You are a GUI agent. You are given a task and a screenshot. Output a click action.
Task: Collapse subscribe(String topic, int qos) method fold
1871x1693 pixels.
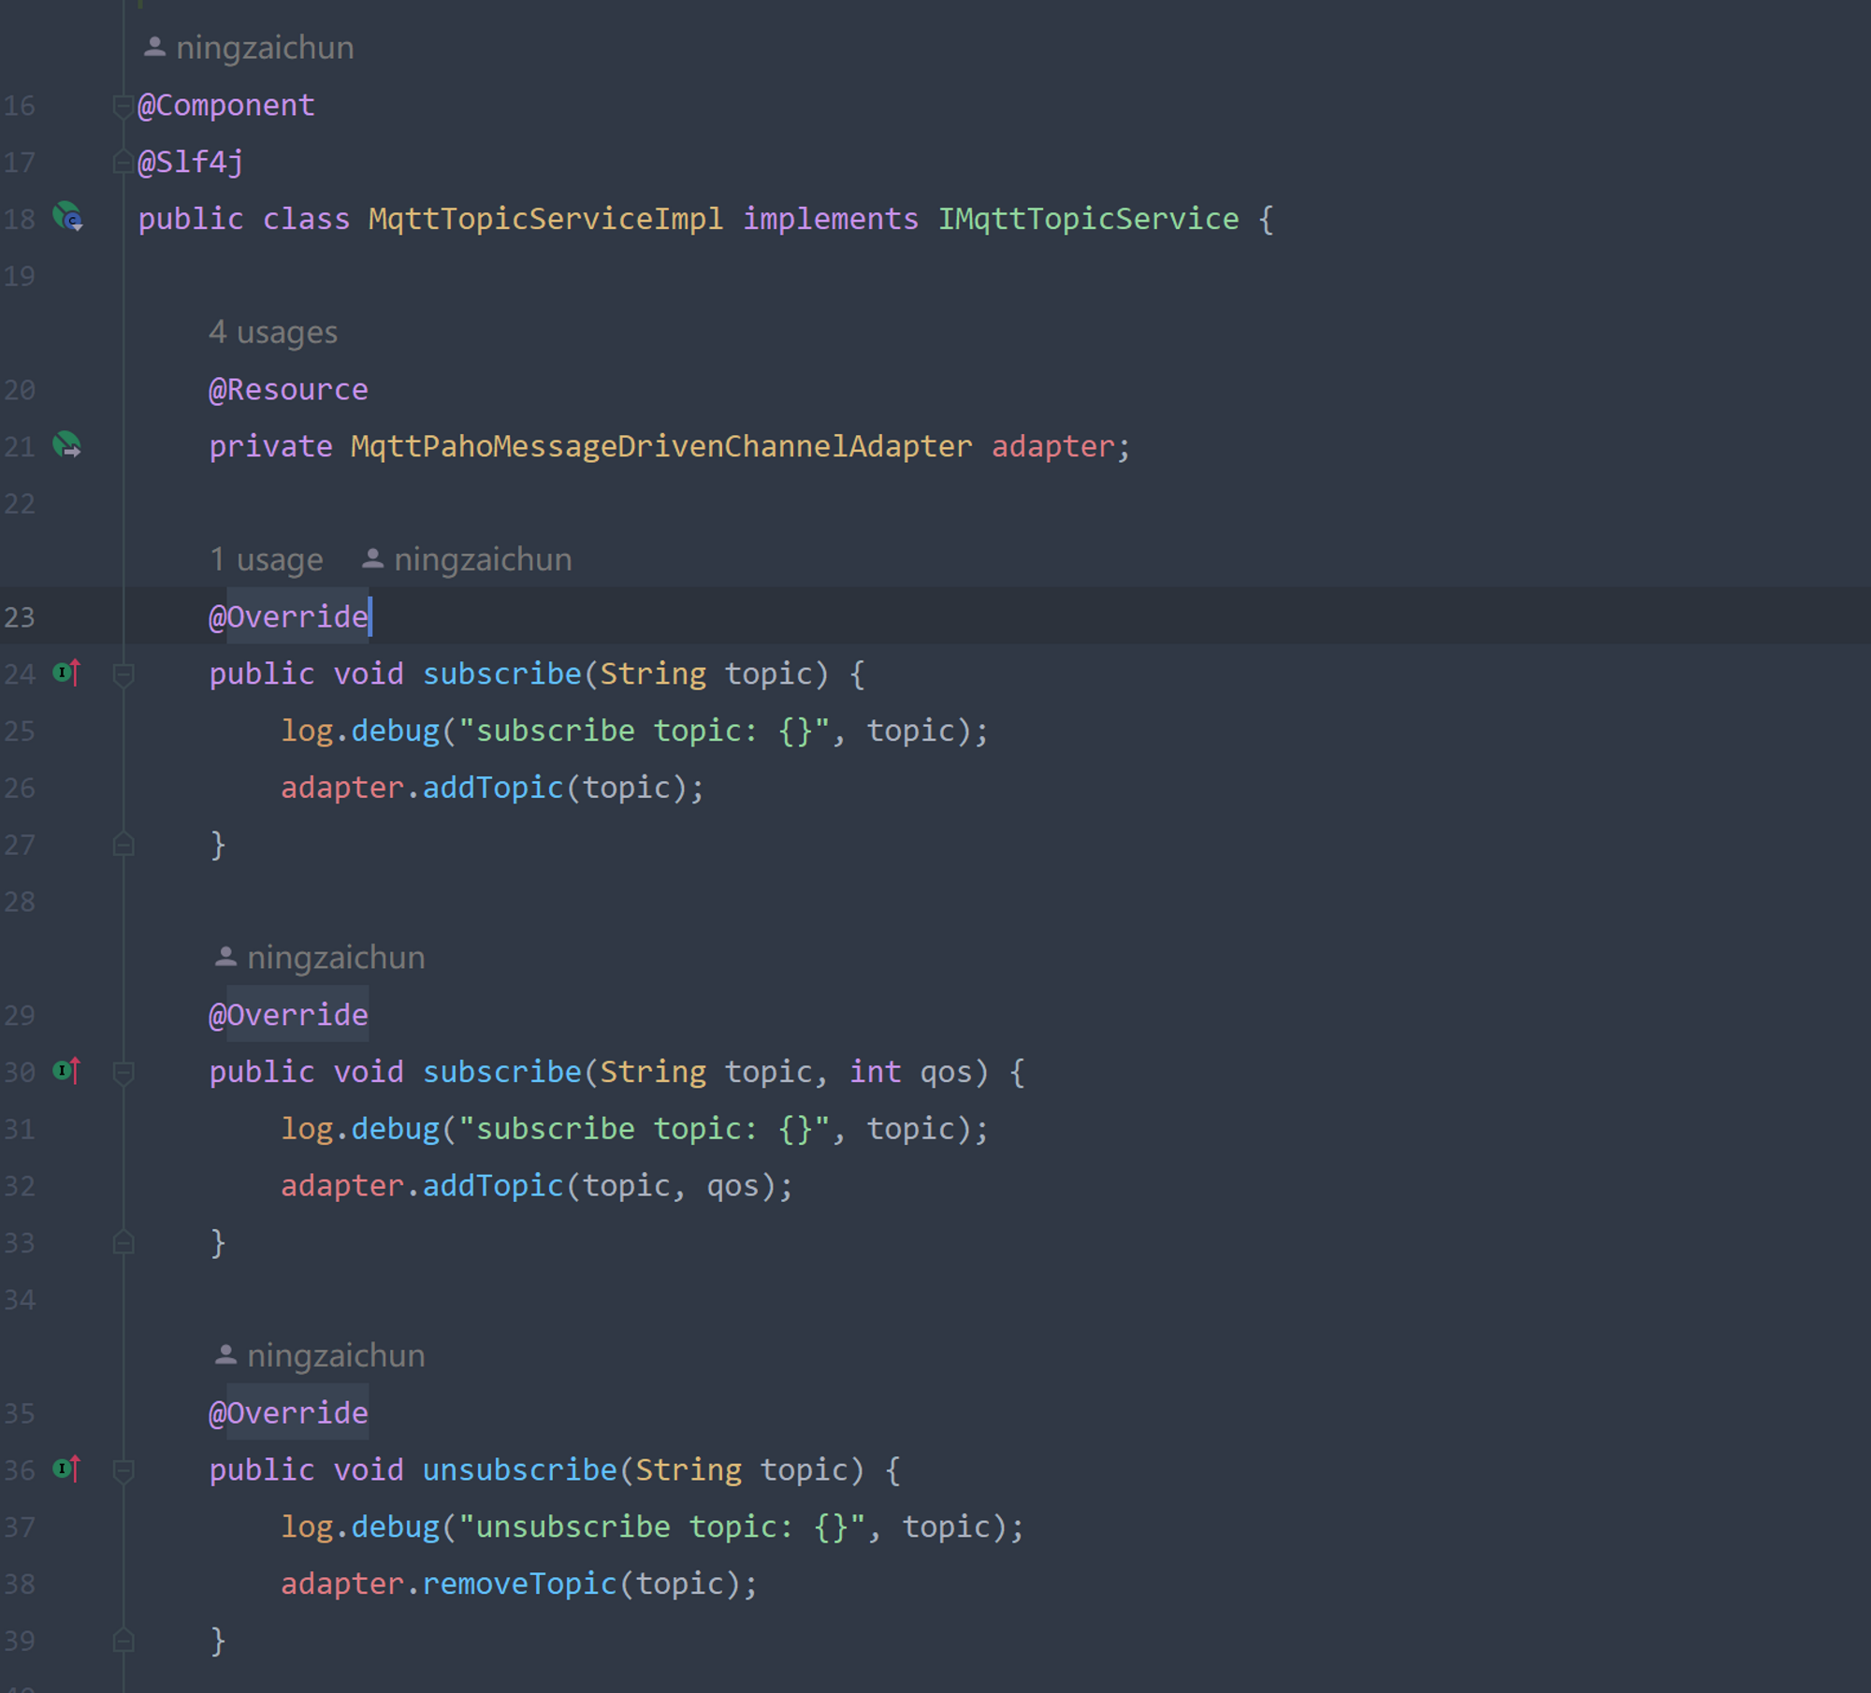123,1072
